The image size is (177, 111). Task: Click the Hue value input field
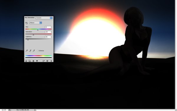[48, 27]
